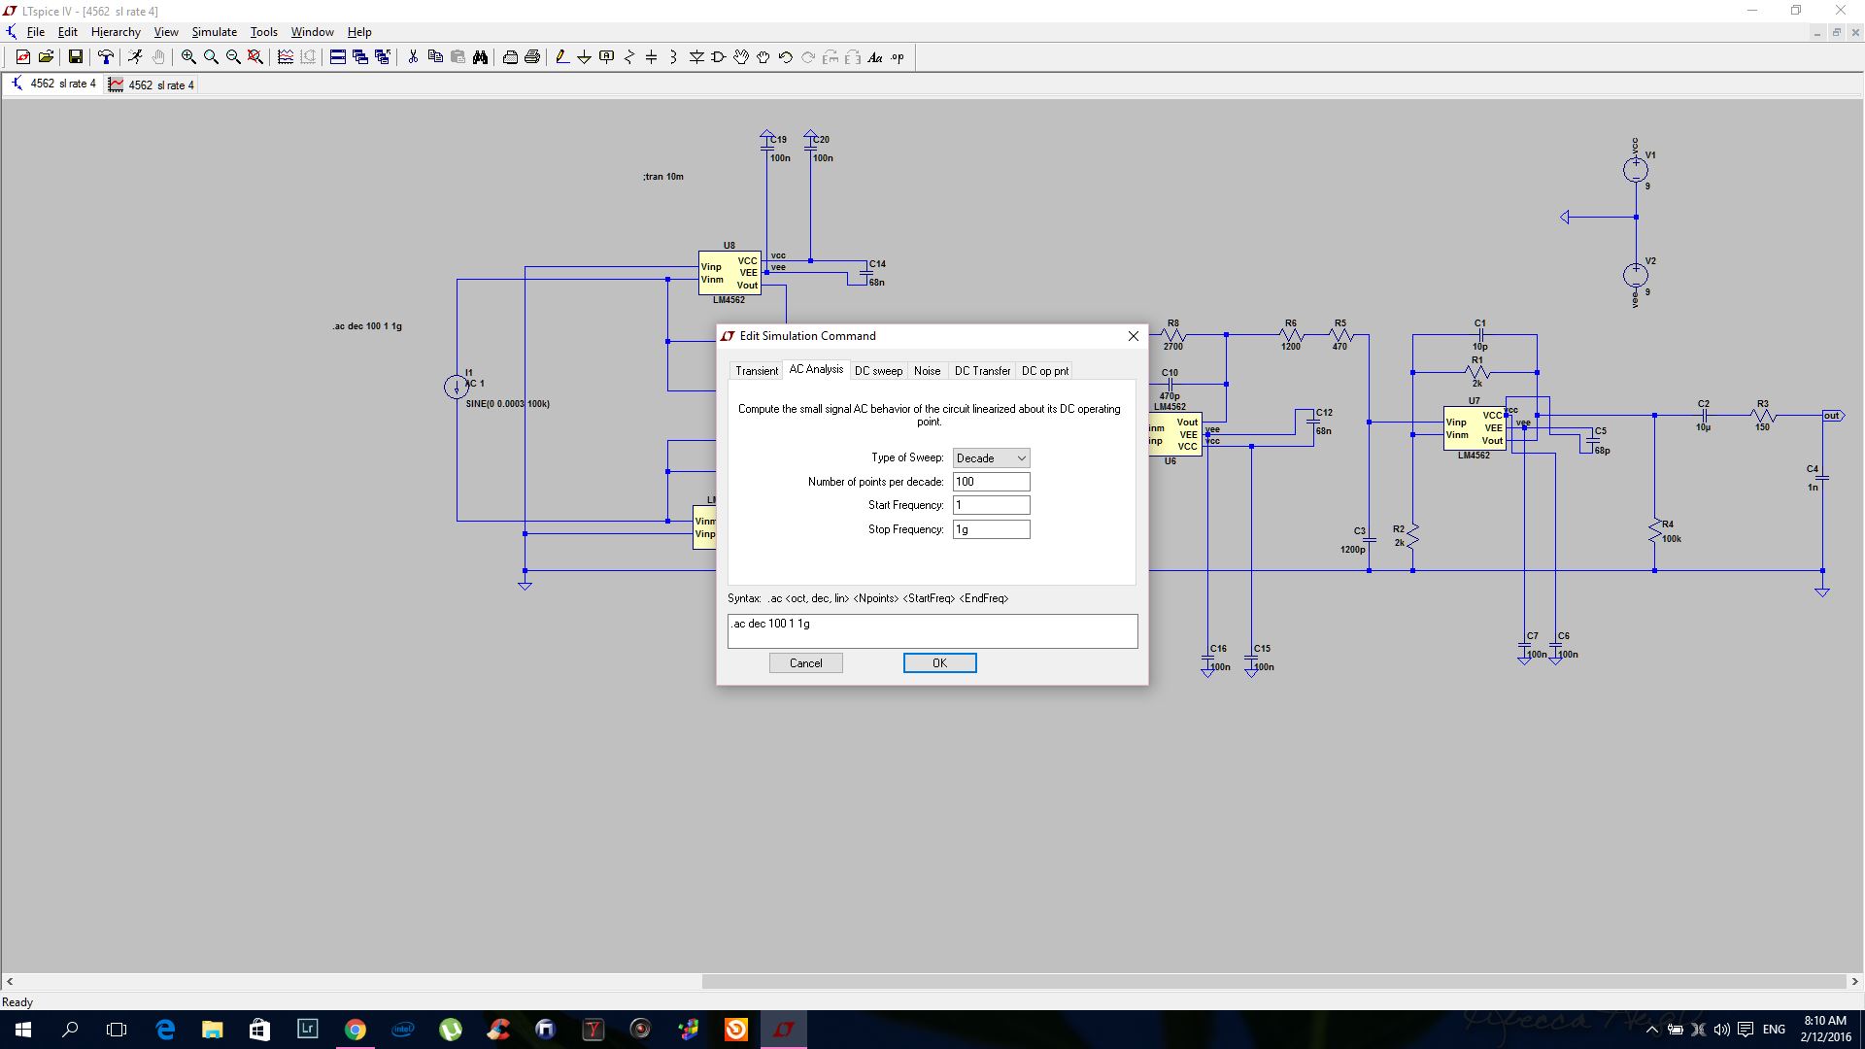The height and width of the screenshot is (1049, 1865).
Task: Click the Zoom Out magnifier icon
Action: pos(233,57)
